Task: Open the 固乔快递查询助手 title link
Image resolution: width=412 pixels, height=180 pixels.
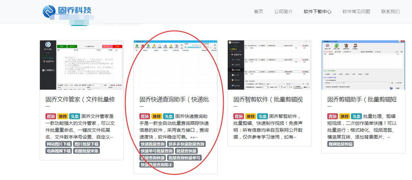Action: [x=174, y=102]
